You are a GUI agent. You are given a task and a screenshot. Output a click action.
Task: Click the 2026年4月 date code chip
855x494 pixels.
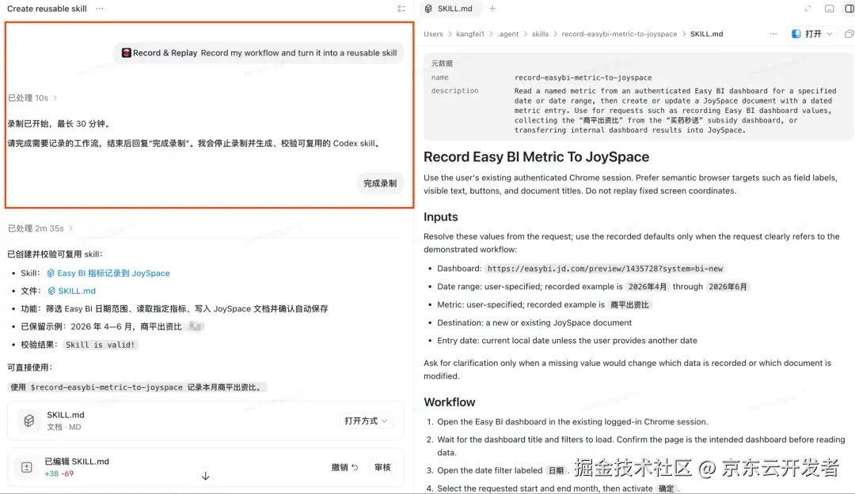coord(648,286)
